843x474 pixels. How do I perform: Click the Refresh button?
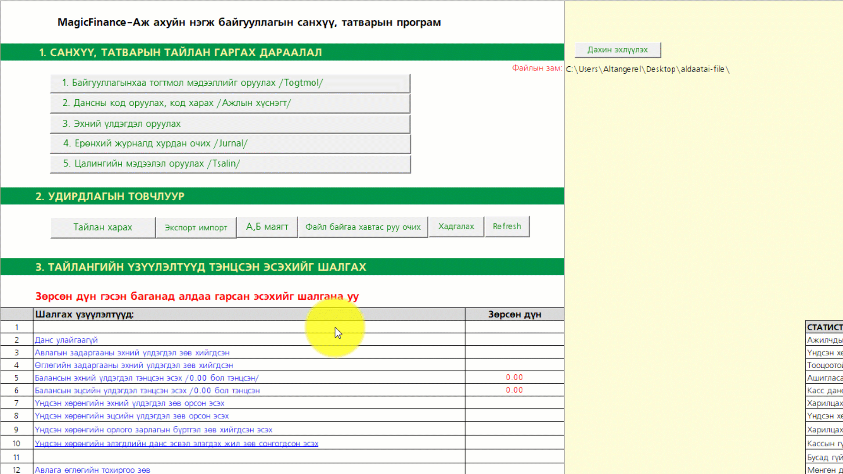tap(507, 226)
